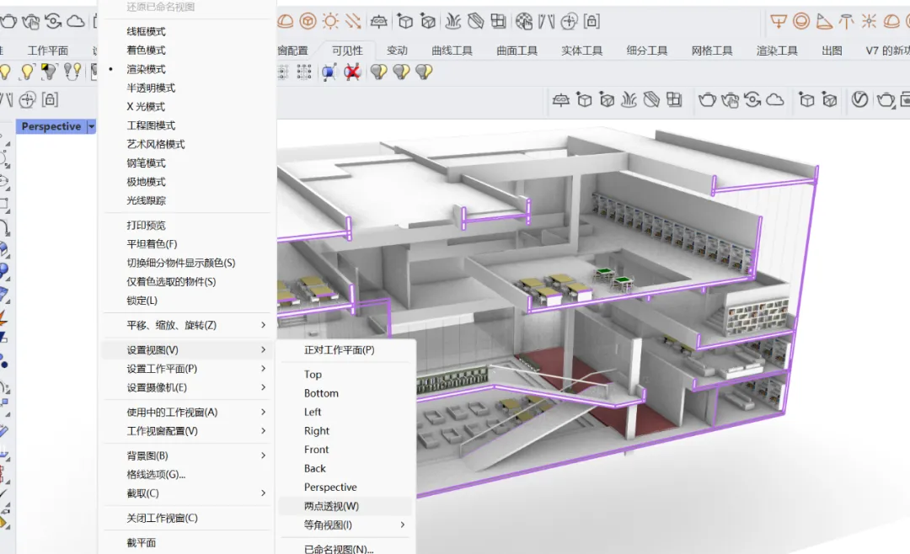The image size is (910, 554).
Task: Click the first yellow light bulb after the red X
Action: [x=378, y=72]
